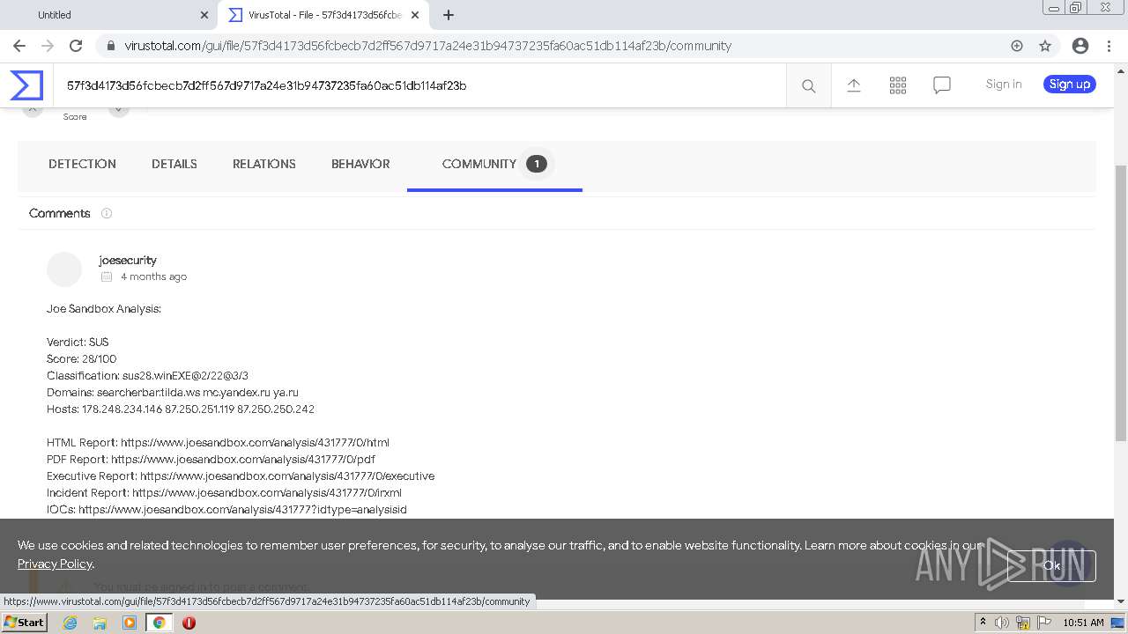The image size is (1128, 634).
Task: Click PDF Report joesandbox URL
Action: (243, 460)
